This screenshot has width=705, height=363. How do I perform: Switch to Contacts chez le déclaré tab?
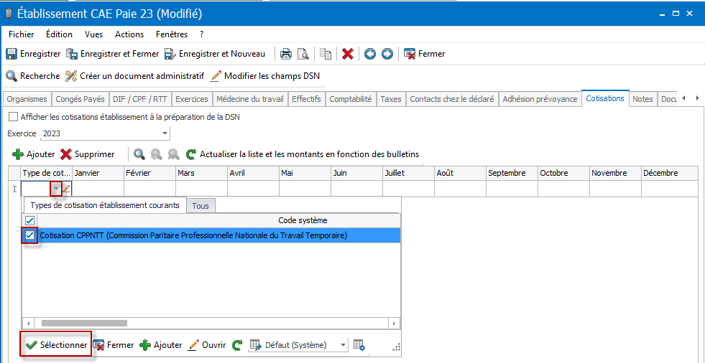452,99
